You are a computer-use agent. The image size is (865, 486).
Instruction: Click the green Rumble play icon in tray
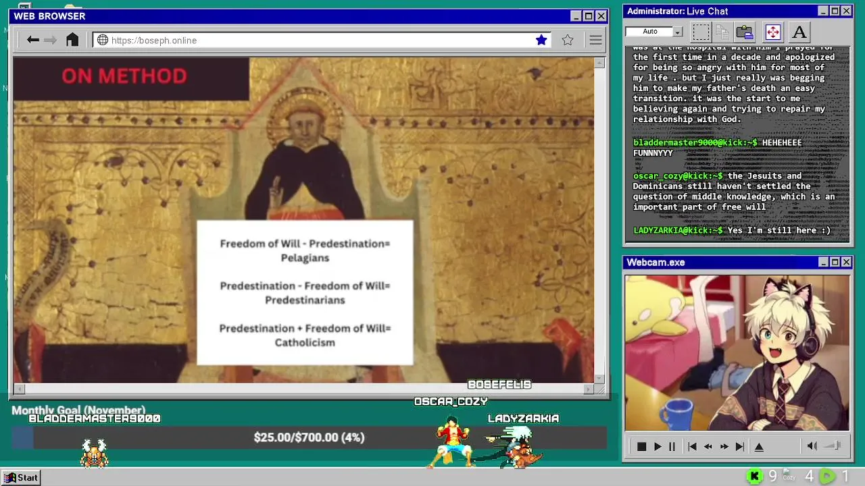point(827,477)
